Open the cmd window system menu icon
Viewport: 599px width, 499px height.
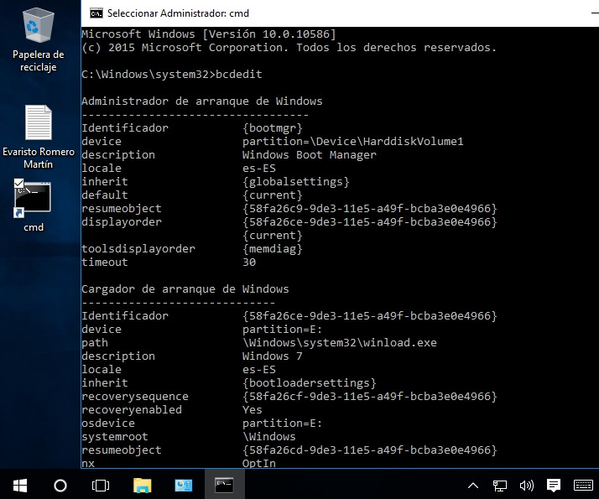click(96, 13)
